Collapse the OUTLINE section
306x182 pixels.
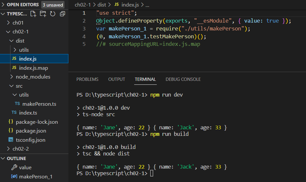(x=3, y=158)
